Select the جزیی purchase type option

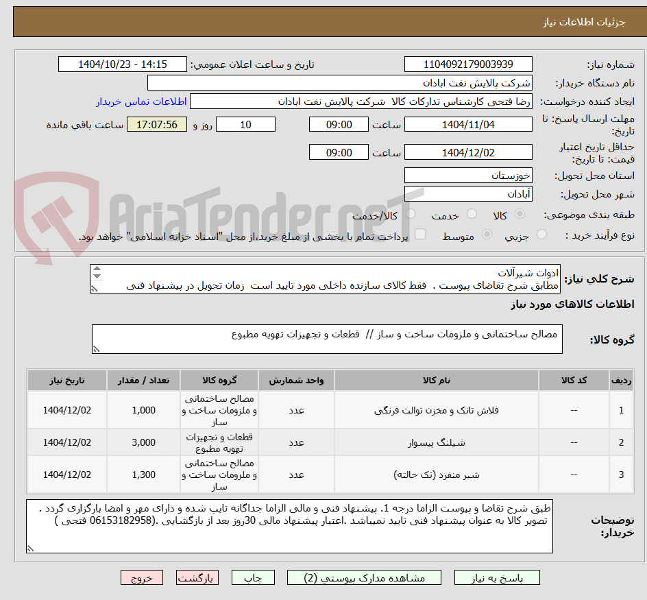541,235
